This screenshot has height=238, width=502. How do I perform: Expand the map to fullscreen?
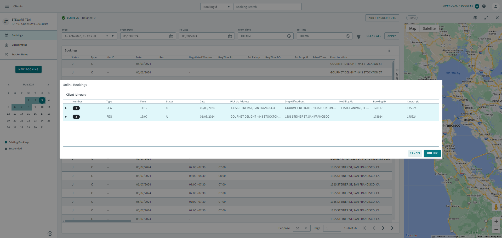pos(486,18)
